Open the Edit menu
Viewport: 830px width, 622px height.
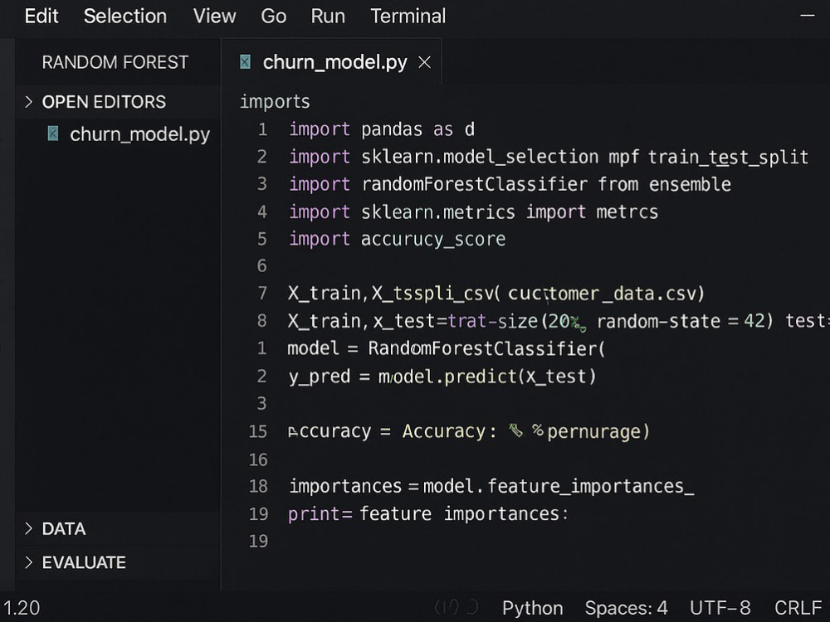coord(41,16)
